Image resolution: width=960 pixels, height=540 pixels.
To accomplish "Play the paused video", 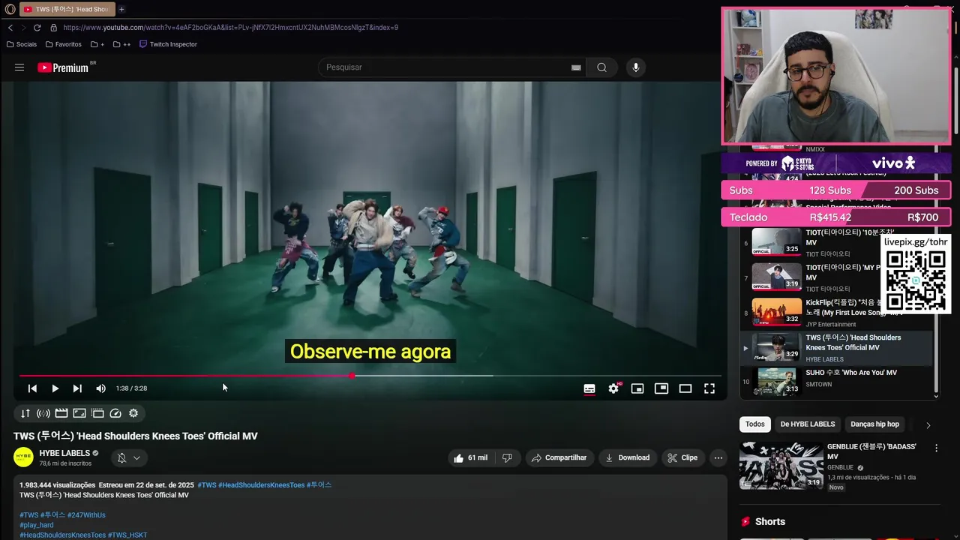I will [55, 388].
